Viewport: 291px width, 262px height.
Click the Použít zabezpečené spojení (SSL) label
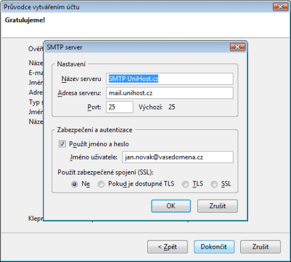105,172
